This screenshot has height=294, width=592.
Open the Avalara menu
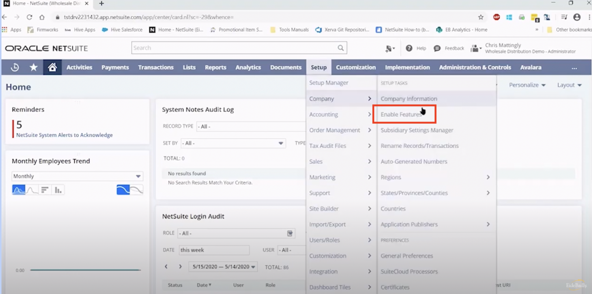(x=531, y=67)
